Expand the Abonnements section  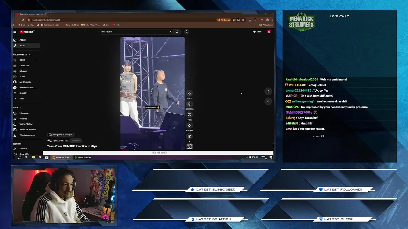[x=21, y=54]
